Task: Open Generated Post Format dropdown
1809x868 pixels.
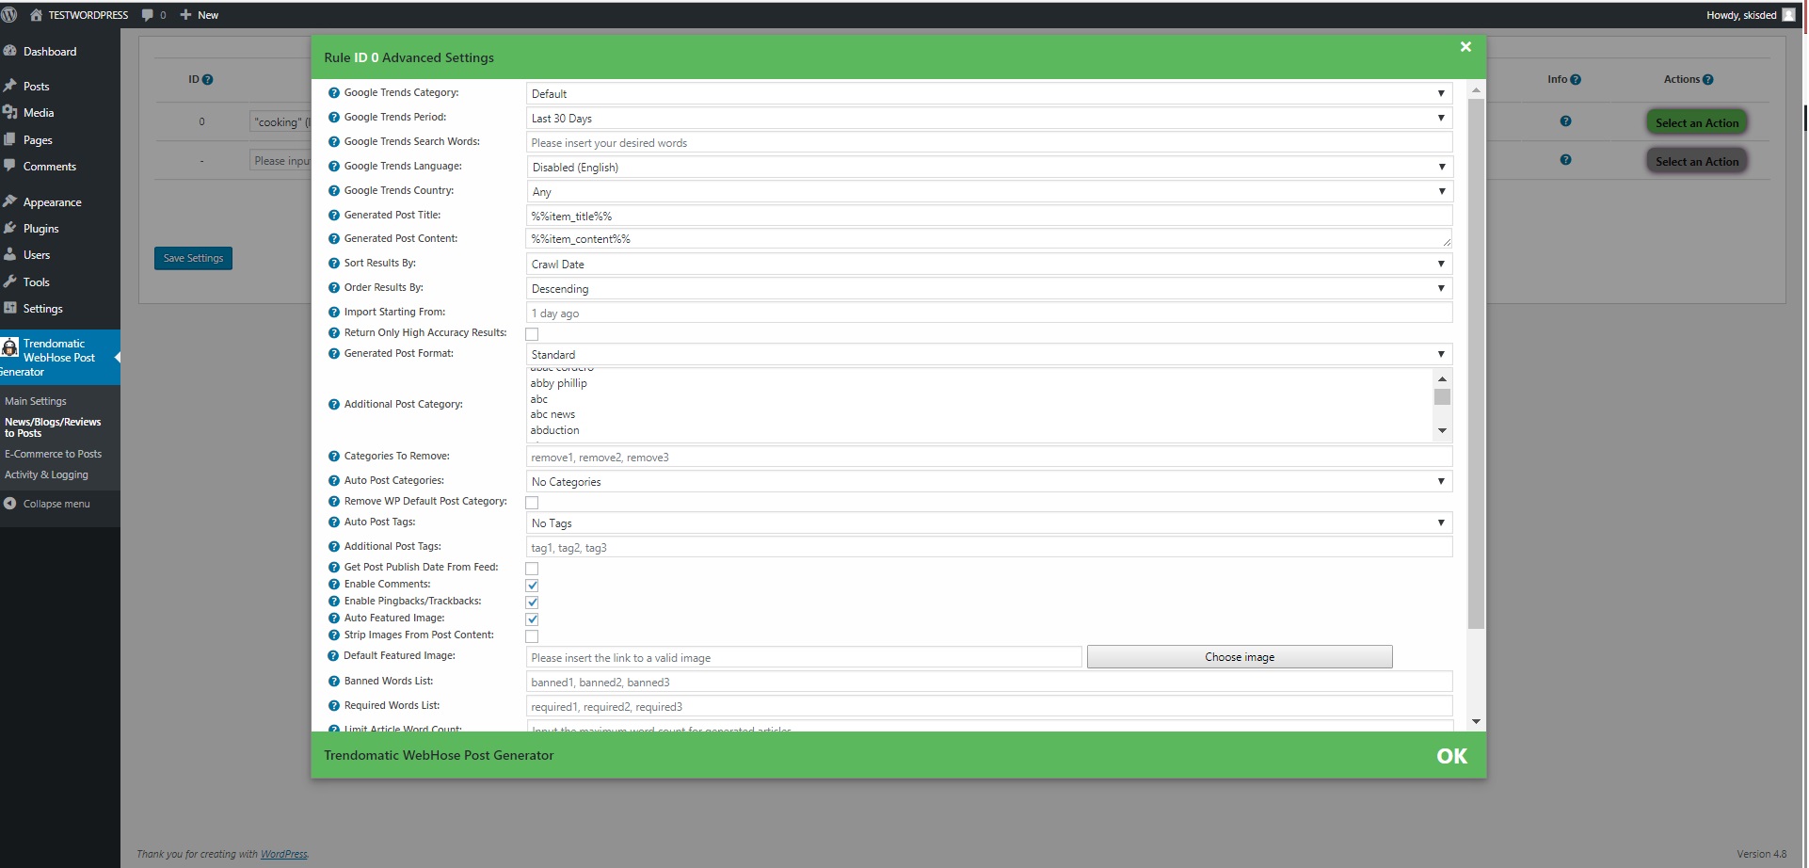Action: tap(989, 355)
